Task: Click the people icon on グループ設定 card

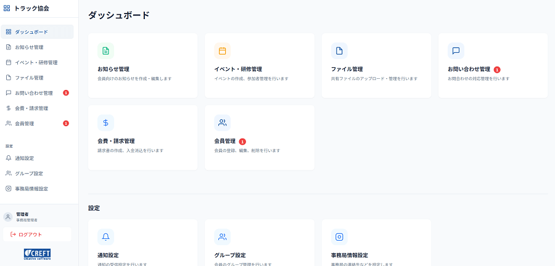Action: pos(222,237)
